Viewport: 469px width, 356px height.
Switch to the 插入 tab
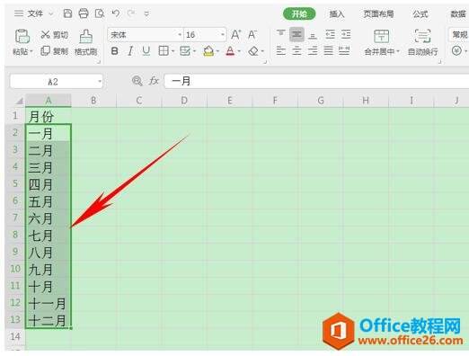pos(337,13)
